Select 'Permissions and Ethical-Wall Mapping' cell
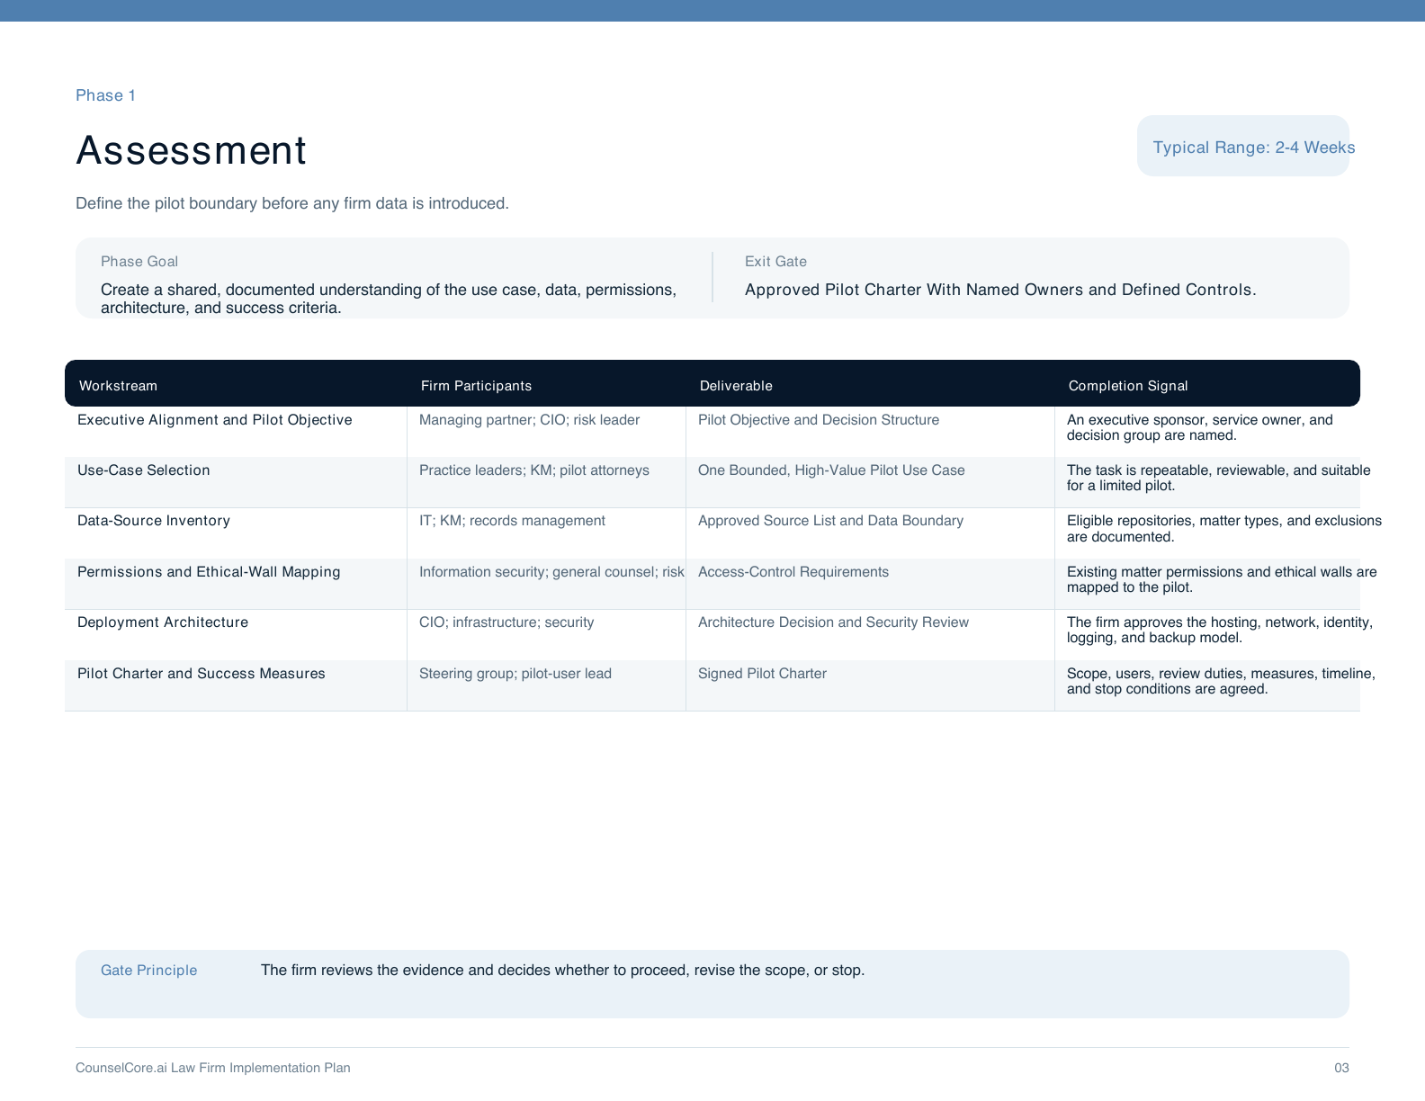Screen dimensions: 1425x1101 point(209,572)
